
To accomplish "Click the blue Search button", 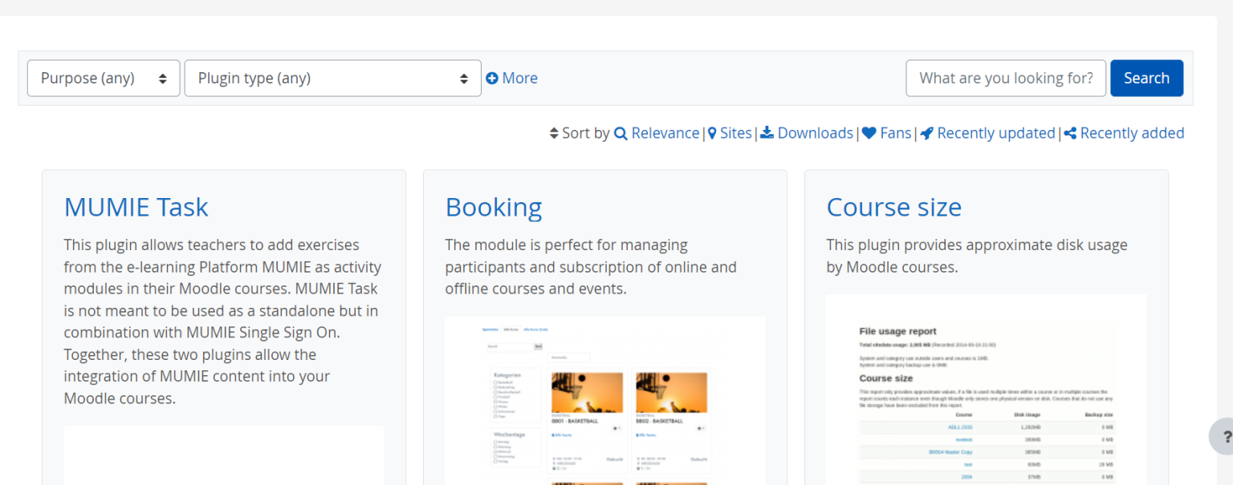I will 1146,78.
